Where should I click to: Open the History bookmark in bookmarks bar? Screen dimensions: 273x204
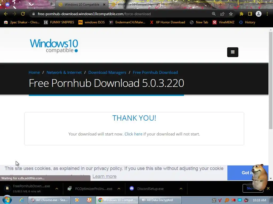pyautogui.click(x=247, y=22)
